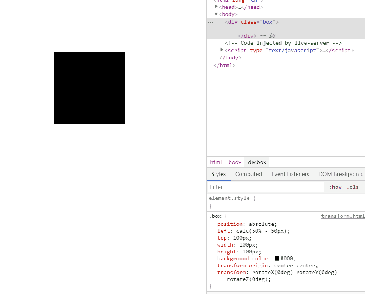Switch to the Styles tab
Image resolution: width=365 pixels, height=294 pixels.
click(x=218, y=174)
